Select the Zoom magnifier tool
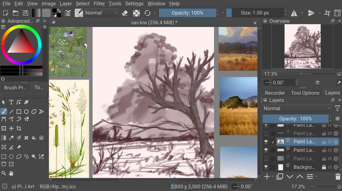Viewport: 342px width, 191px height. (4, 173)
